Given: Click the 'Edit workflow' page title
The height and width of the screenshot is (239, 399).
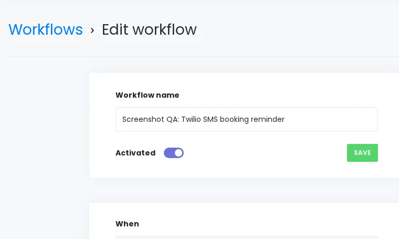Looking at the screenshot, I should pyautogui.click(x=149, y=29).
